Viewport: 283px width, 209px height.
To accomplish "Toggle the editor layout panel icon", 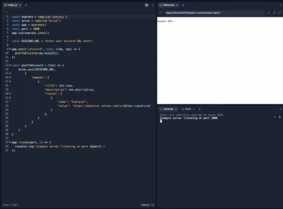I will pos(146,5).
